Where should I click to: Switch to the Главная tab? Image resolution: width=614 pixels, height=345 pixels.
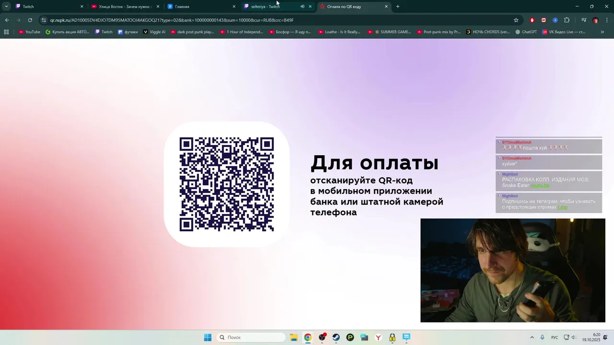(201, 7)
